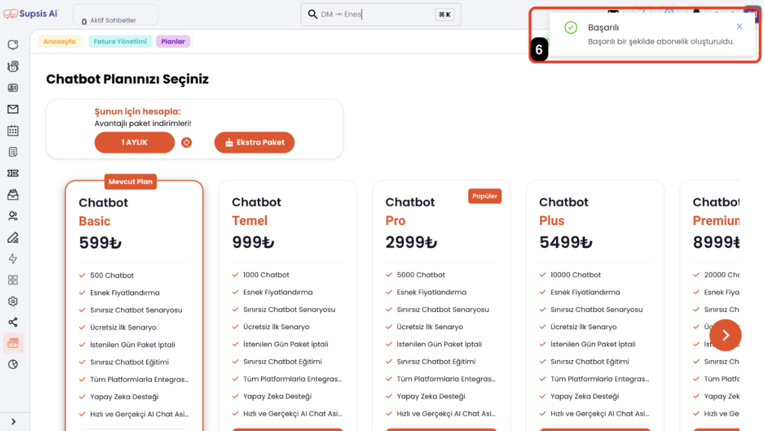The width and height of the screenshot is (764, 431).
Task: Open the chat bubble sidebar icon
Action: pyautogui.click(x=13, y=45)
